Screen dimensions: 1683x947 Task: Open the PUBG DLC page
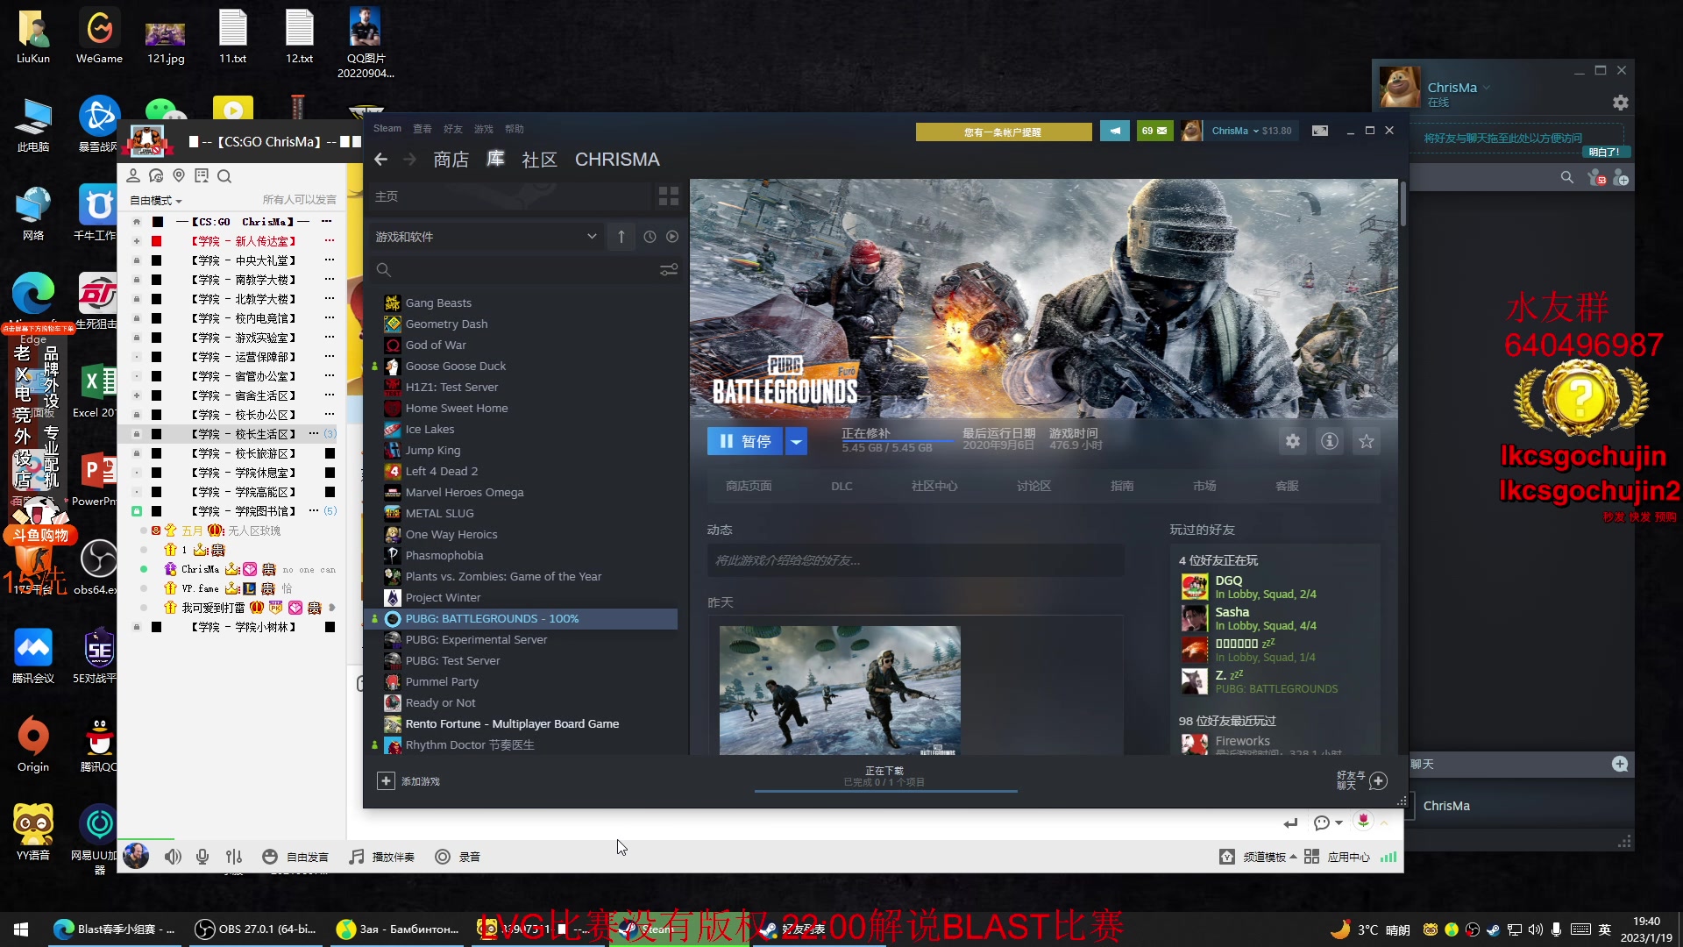point(841,486)
